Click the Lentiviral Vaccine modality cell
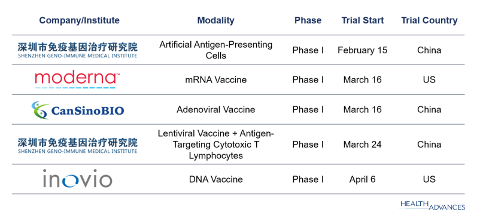Screen dimensions: 477x218 click(215, 145)
